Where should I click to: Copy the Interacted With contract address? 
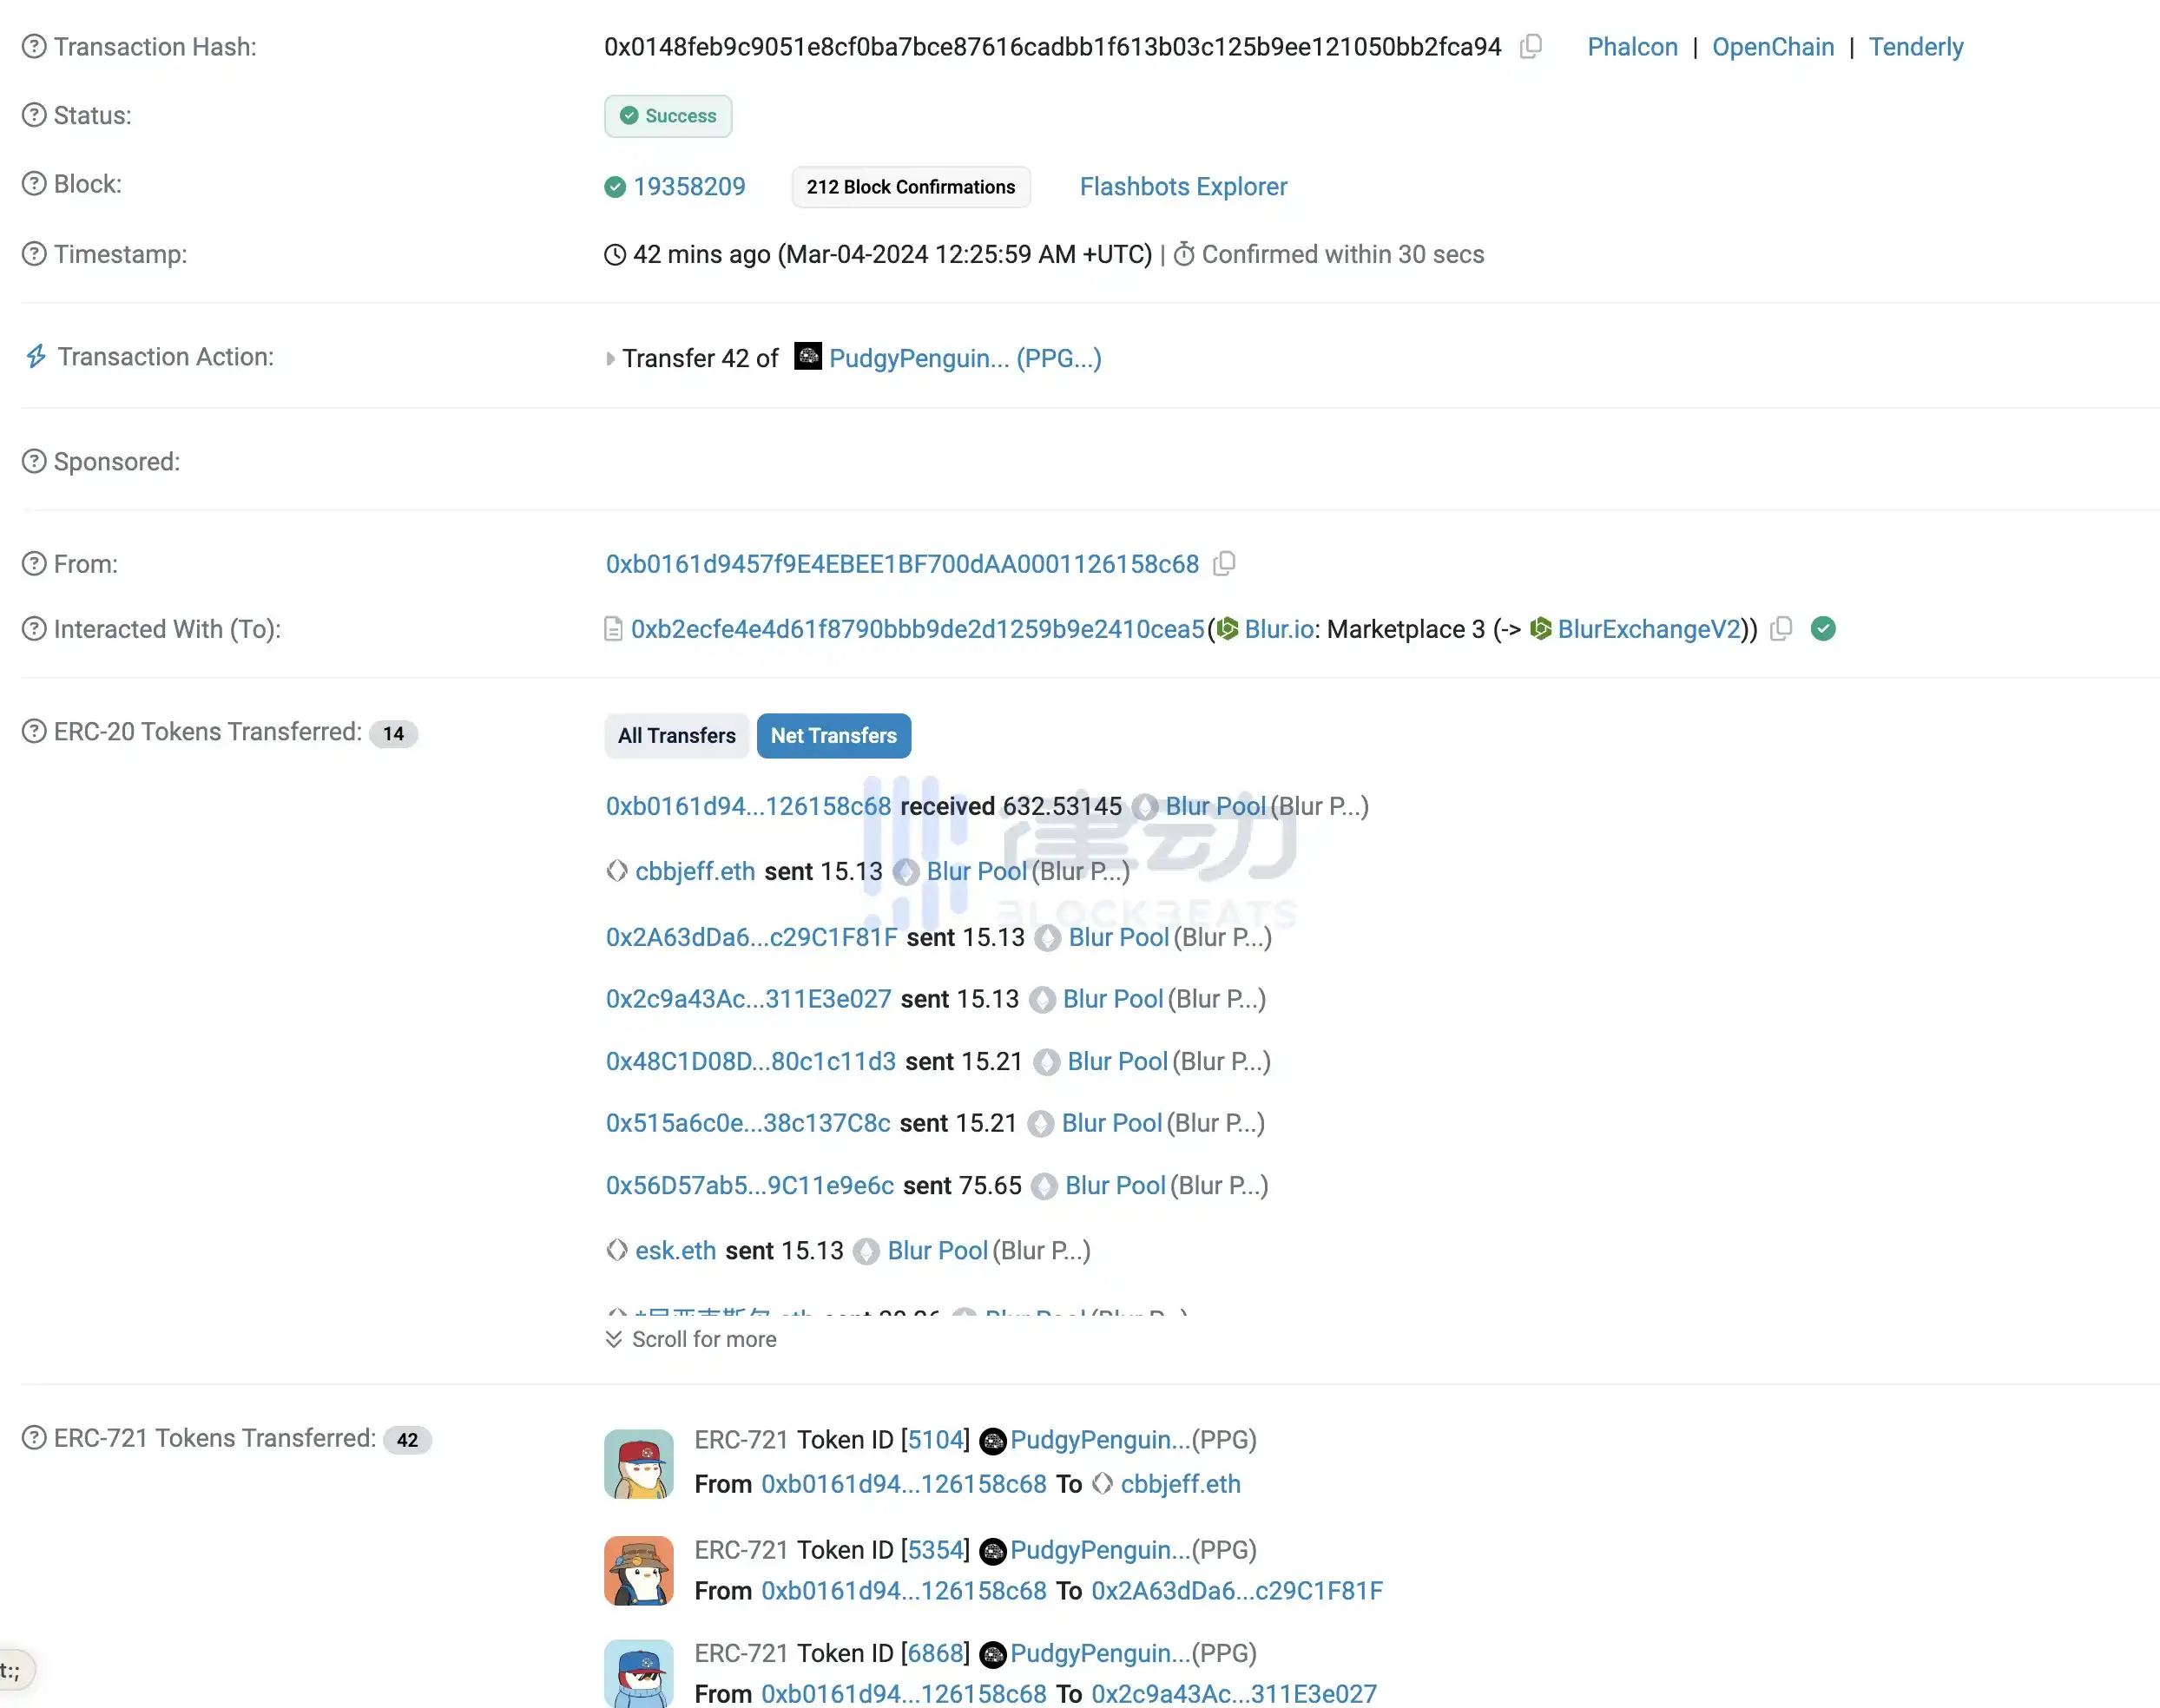pos(1781,629)
